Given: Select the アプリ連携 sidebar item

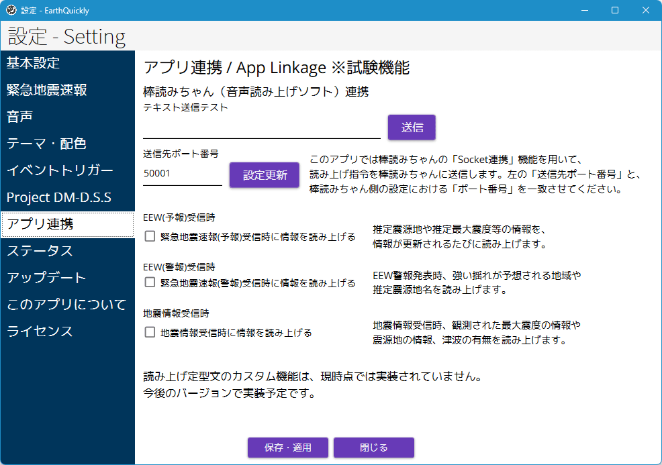Looking at the screenshot, I should (x=68, y=224).
